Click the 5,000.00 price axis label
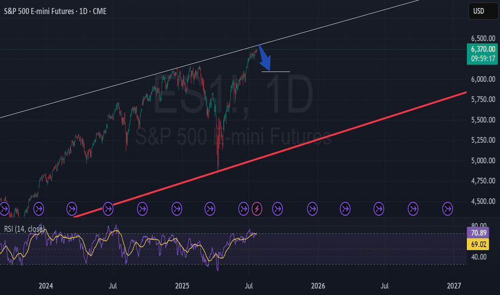The image size is (500, 295). [483, 160]
